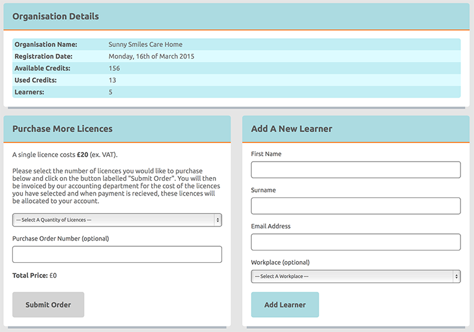Screen dimensions: 474x332
Task: Click the registration date Monday, 16th of March 2015
Action: [151, 56]
